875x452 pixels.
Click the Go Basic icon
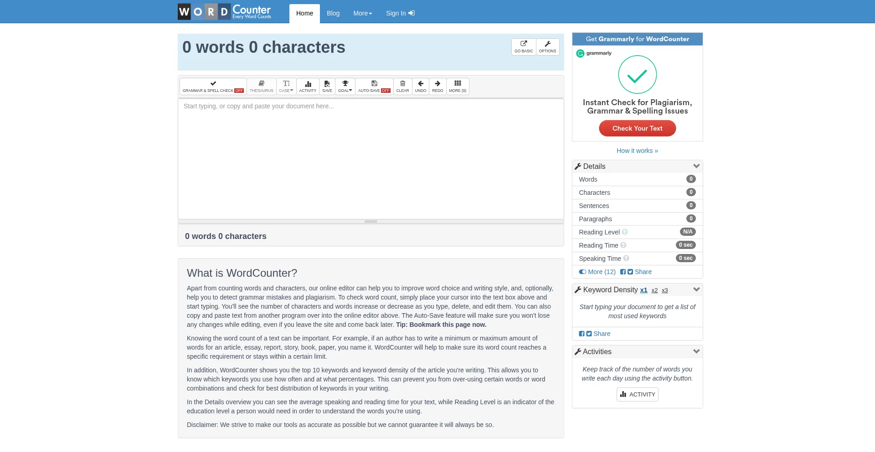[524, 44]
